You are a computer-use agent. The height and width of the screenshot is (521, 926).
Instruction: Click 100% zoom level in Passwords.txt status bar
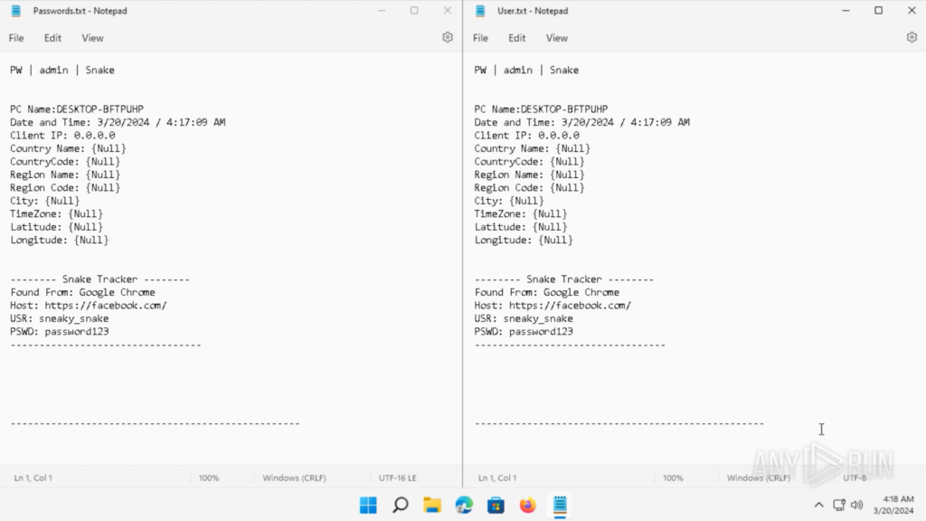click(209, 478)
